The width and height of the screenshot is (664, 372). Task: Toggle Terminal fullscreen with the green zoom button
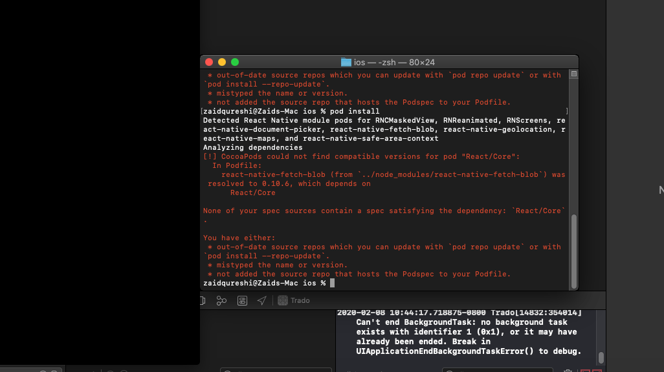point(234,61)
